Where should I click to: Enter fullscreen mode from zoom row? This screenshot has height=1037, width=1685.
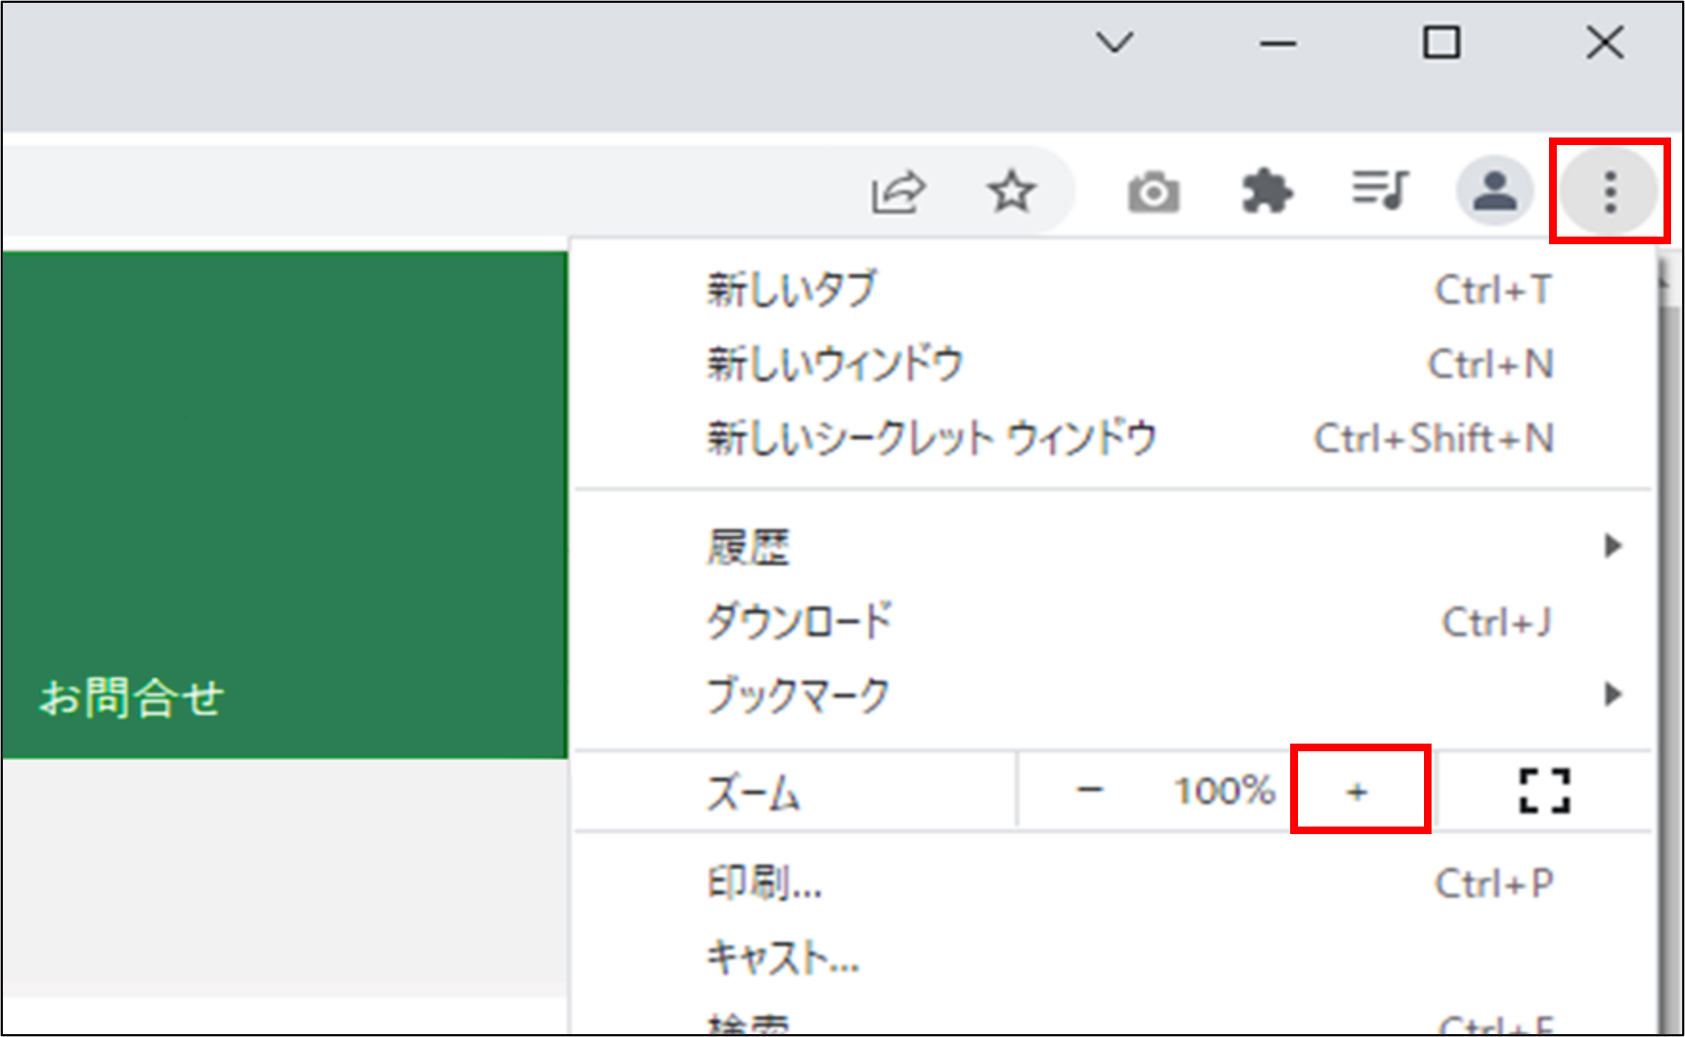pos(1544,790)
